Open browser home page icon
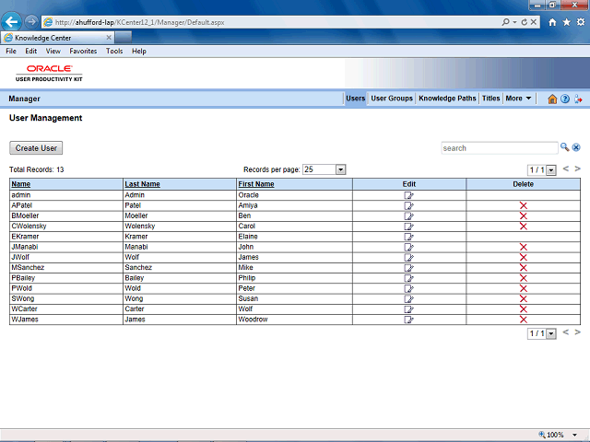The width and height of the screenshot is (590, 442). click(x=552, y=22)
